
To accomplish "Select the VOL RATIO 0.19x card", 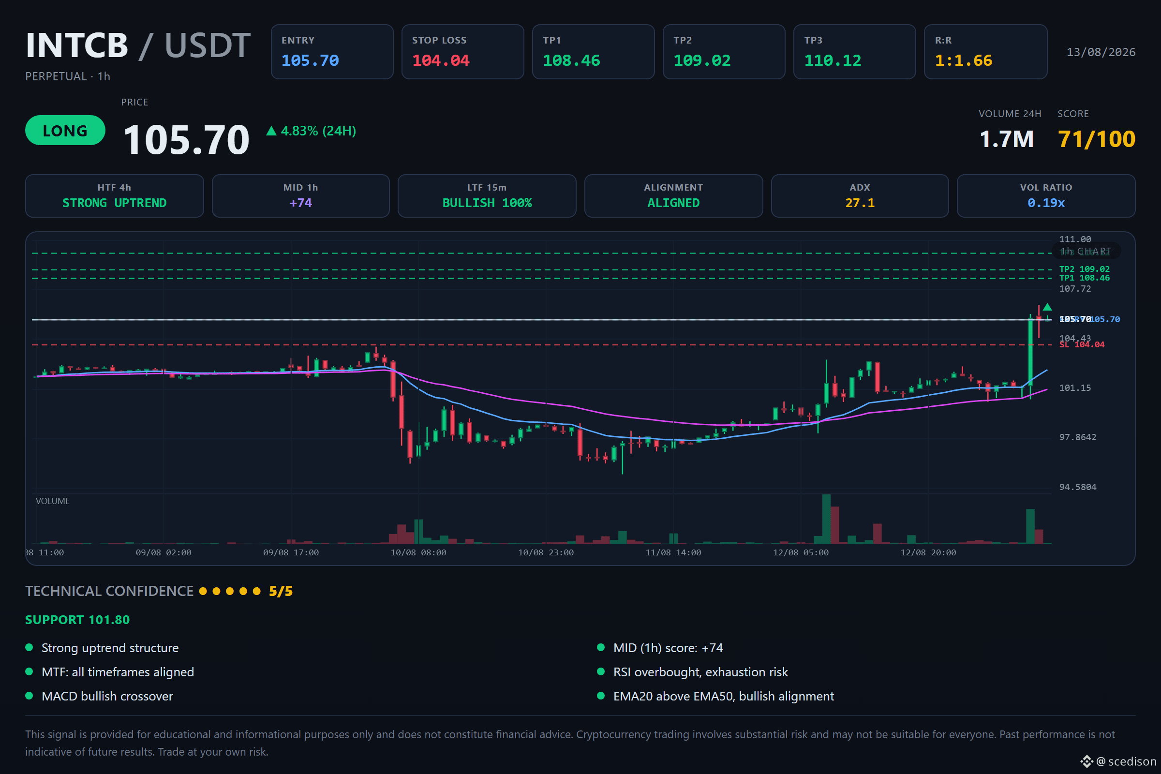I will tap(1046, 196).
